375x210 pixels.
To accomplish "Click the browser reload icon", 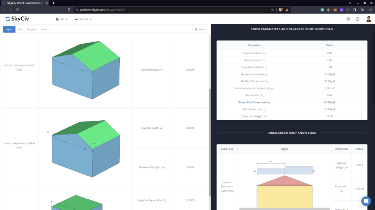I will coord(17,10).
